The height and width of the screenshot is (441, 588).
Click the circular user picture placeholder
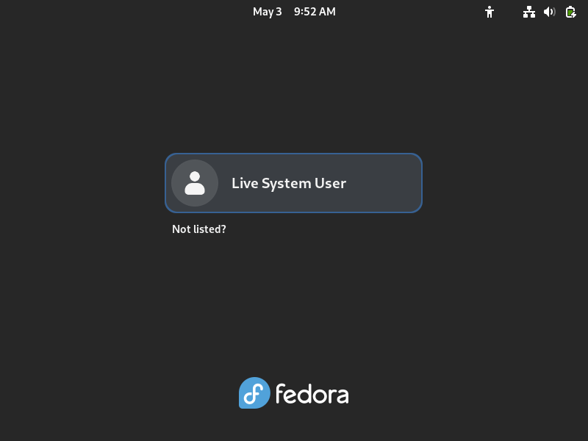195,183
